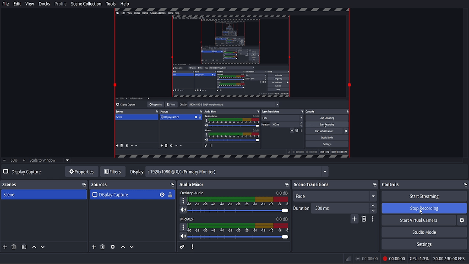This screenshot has width=469, height=264.
Task: Mute the Desktop Audio channel
Action: (x=183, y=210)
